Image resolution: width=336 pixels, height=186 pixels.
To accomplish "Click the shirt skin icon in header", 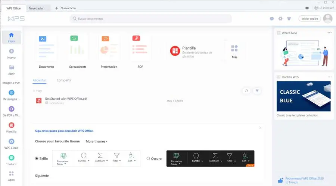I will 289,19.
